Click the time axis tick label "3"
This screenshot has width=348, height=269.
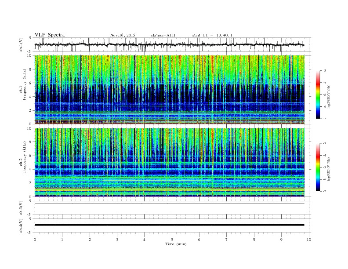pyautogui.click(x=117, y=240)
